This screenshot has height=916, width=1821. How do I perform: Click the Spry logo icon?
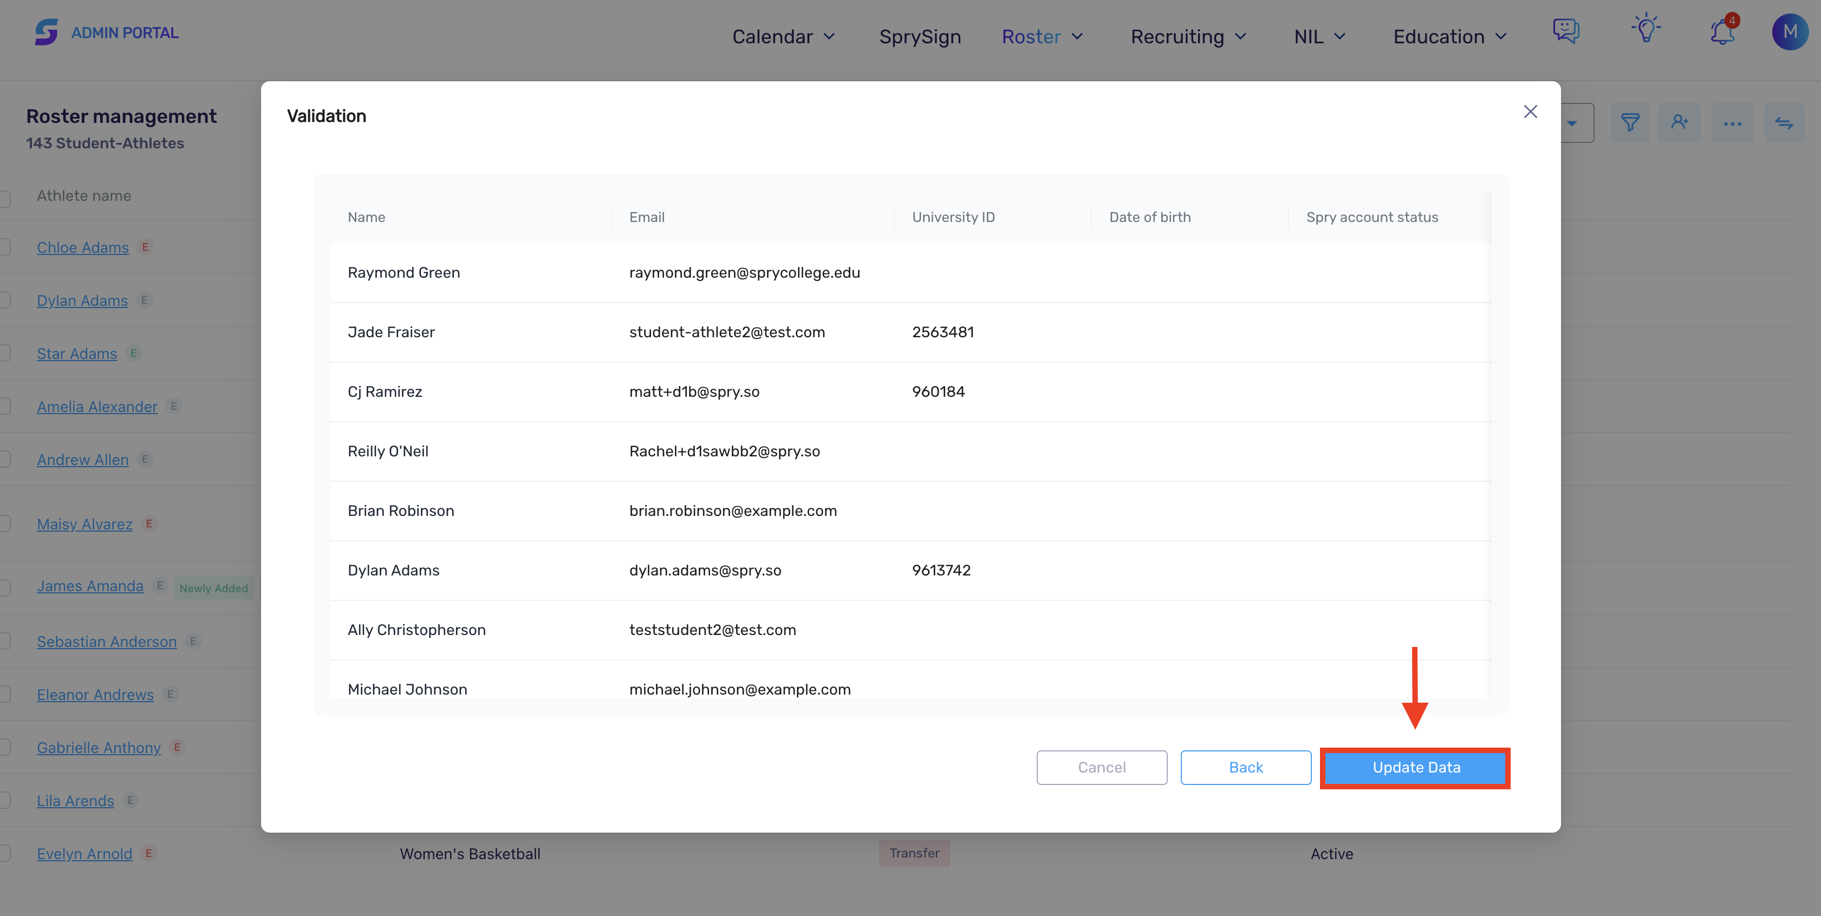[47, 32]
